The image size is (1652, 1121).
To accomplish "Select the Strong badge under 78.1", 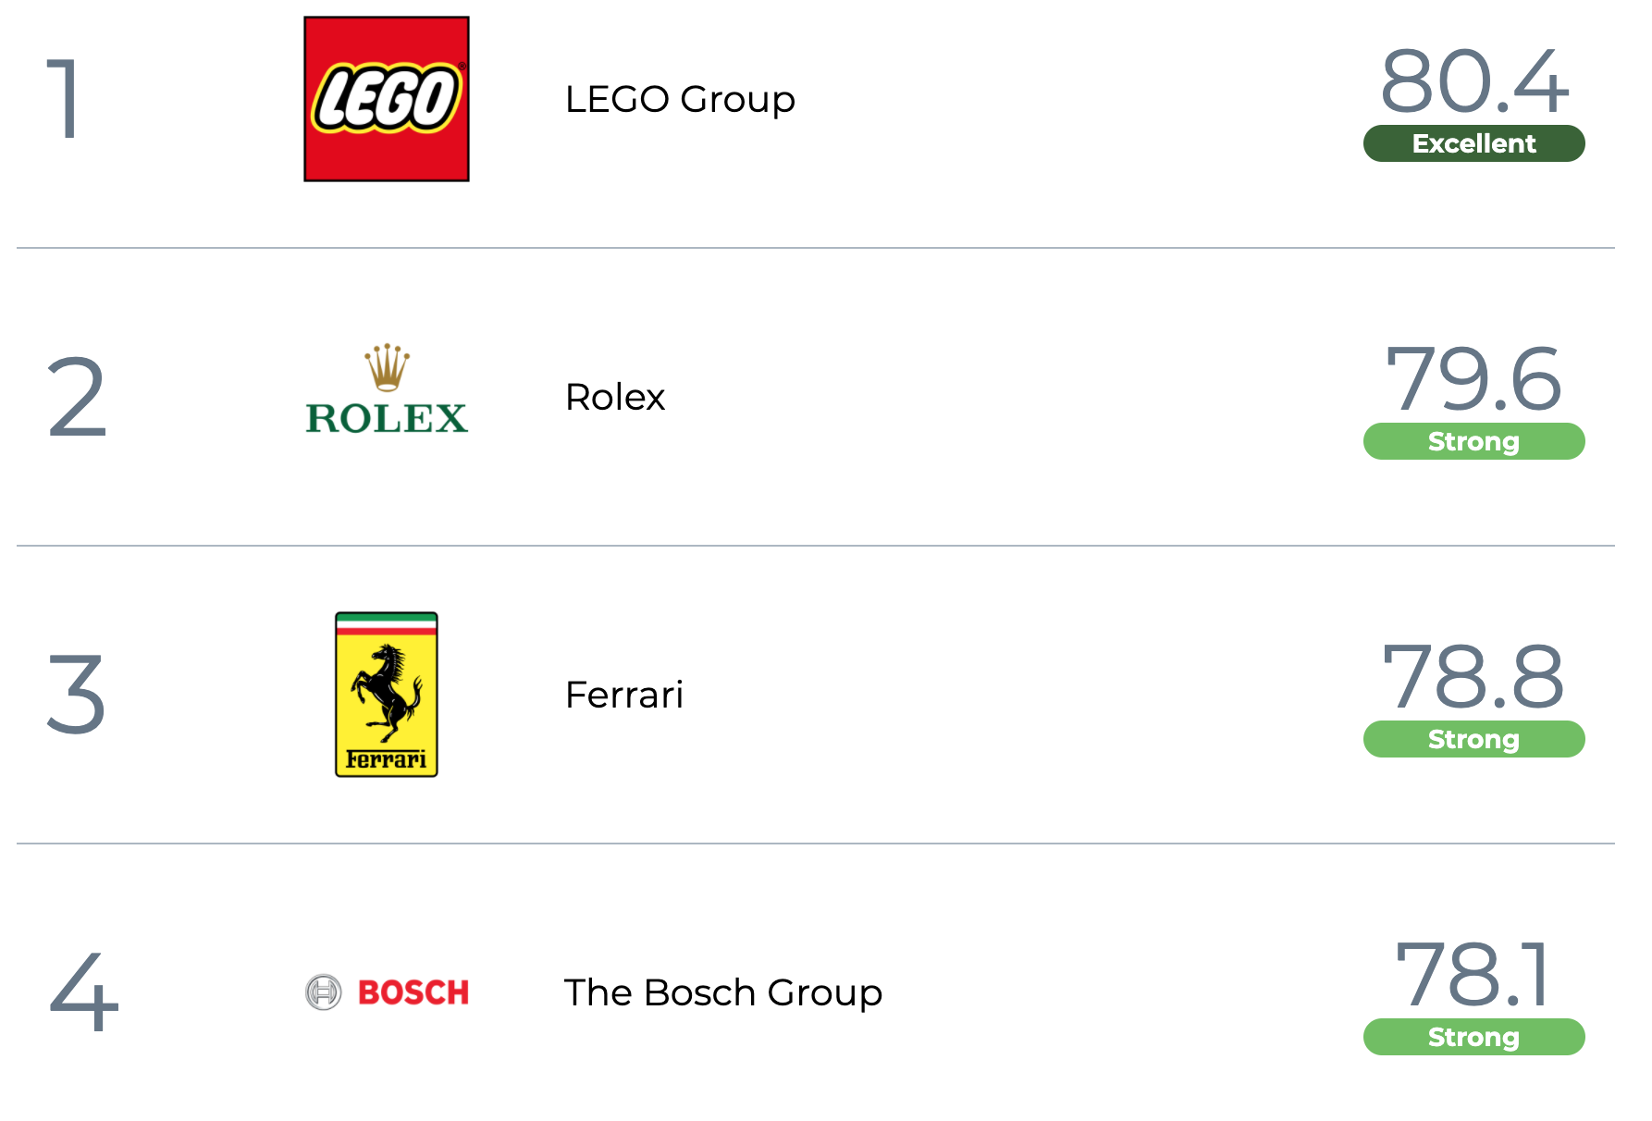I will click(1474, 1037).
